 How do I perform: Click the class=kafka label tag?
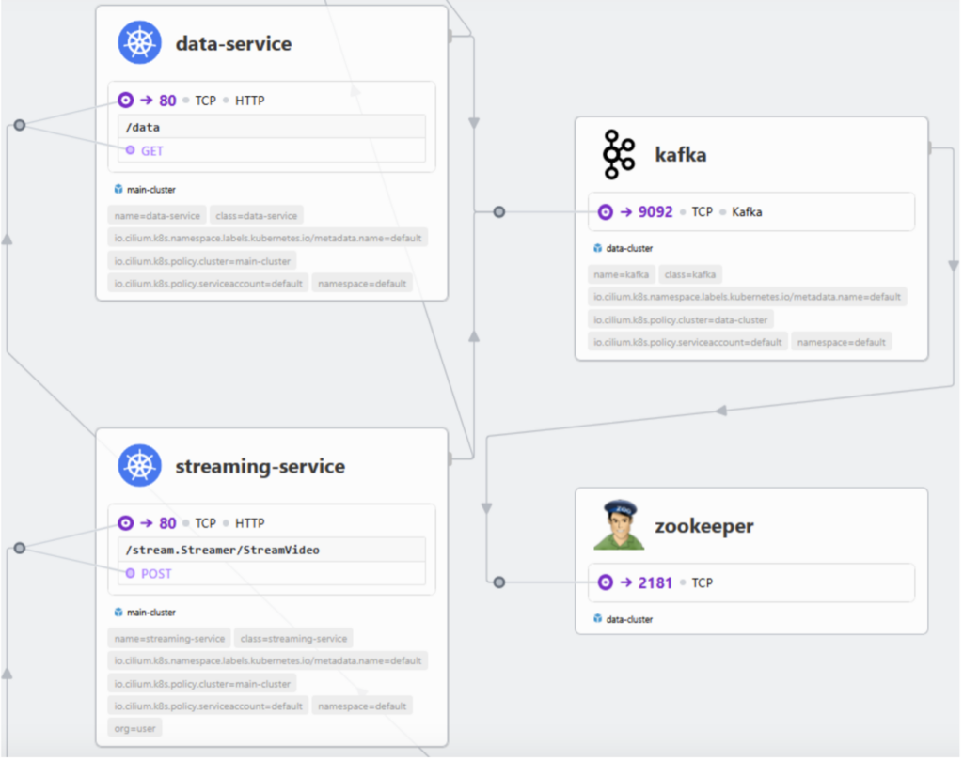coord(690,275)
